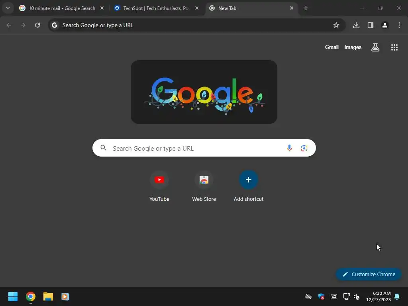The image size is (408, 306).
Task: Click the Add shortcut button
Action: point(249,187)
